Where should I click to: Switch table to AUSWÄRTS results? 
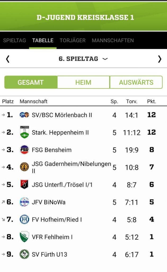[136, 82]
